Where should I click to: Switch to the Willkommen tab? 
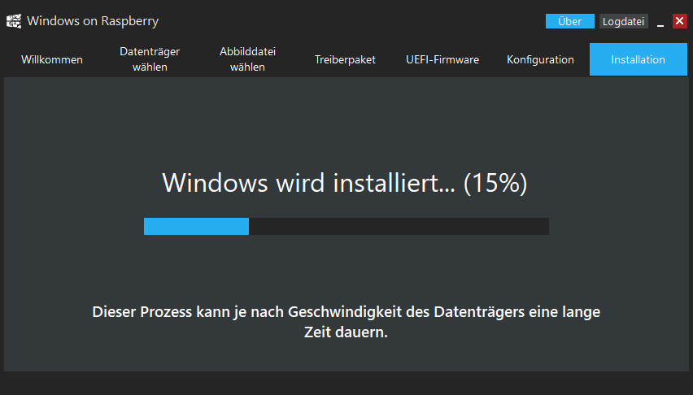pos(52,59)
